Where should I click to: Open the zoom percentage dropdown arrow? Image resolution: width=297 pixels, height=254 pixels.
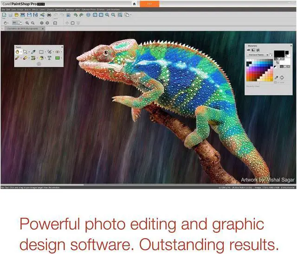click(21, 22)
